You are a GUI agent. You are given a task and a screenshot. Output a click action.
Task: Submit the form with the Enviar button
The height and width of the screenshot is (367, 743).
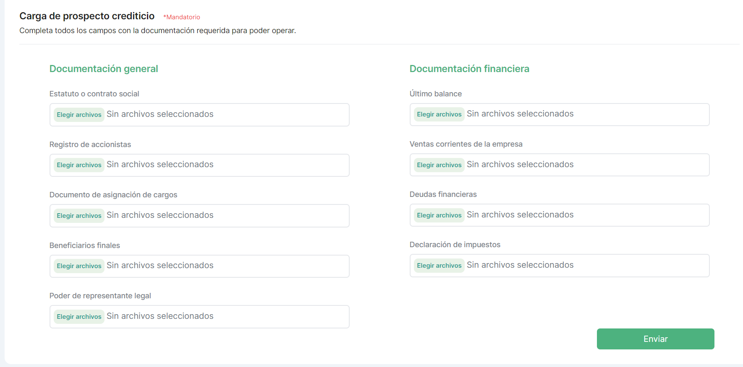[x=655, y=339]
